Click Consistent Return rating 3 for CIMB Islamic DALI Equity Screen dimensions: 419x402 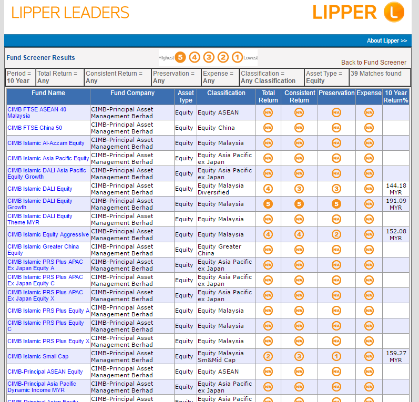point(299,189)
